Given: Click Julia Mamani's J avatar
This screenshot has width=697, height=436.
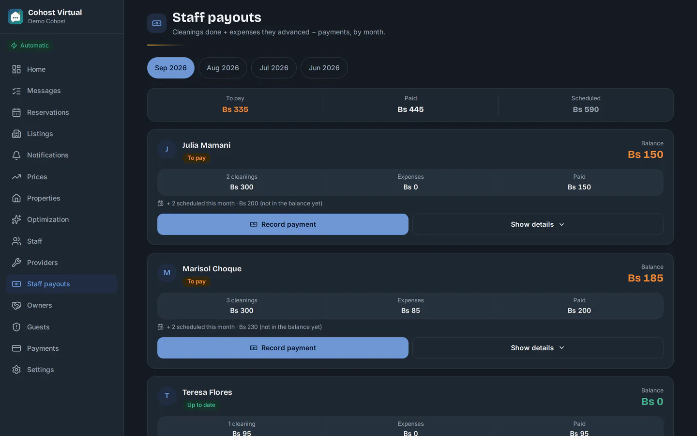Looking at the screenshot, I should pos(167,149).
